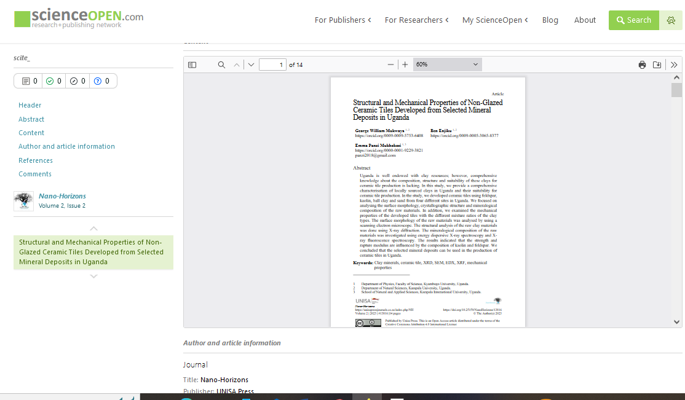Zoom out of the PDF

[390, 65]
